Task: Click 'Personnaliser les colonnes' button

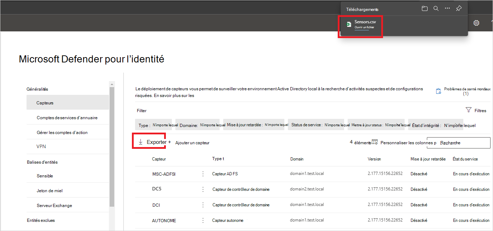Action: (404, 142)
